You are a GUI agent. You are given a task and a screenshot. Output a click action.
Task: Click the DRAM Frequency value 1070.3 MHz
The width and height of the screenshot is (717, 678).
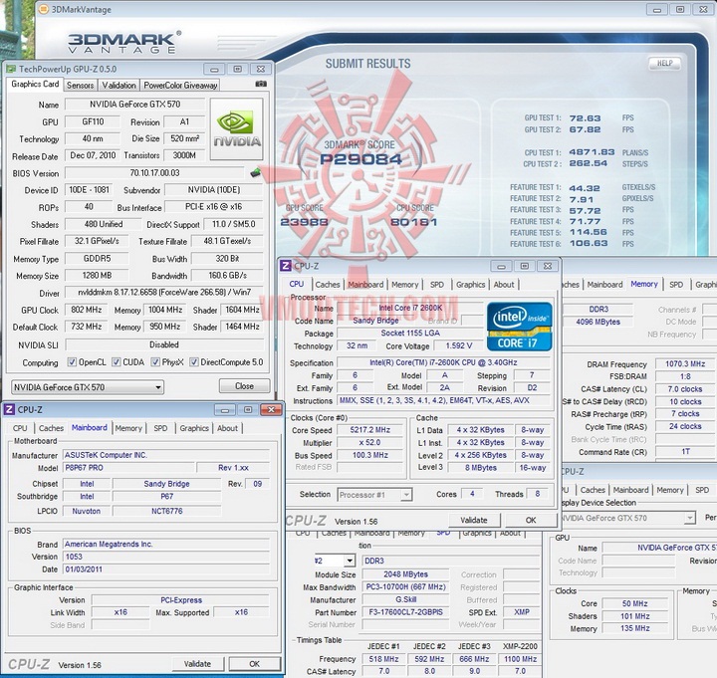[684, 364]
